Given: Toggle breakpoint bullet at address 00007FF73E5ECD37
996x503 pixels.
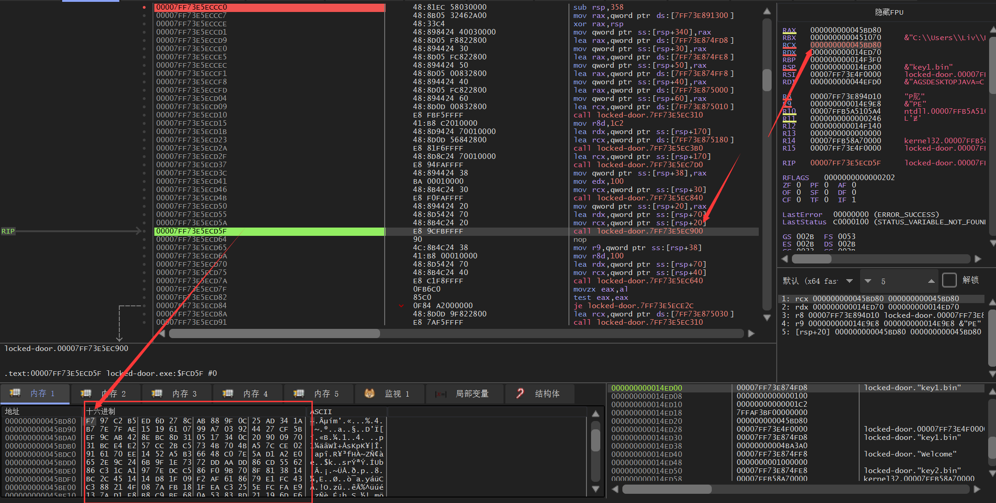Looking at the screenshot, I should coord(144,165).
